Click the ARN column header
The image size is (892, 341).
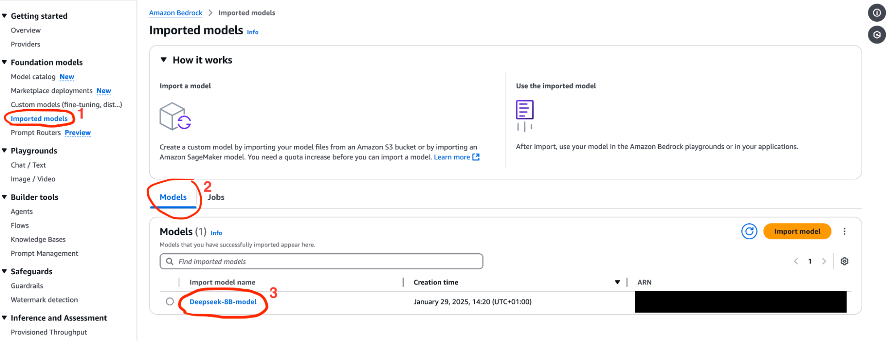click(x=644, y=282)
